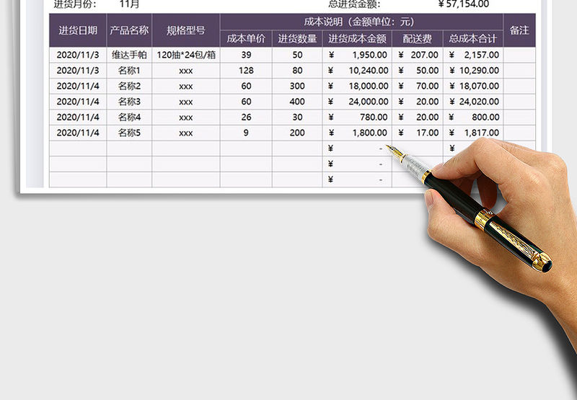The height and width of the screenshot is (400, 577).
Task: Click the 120抽*24包/箱 specification cell
Action: (185, 55)
